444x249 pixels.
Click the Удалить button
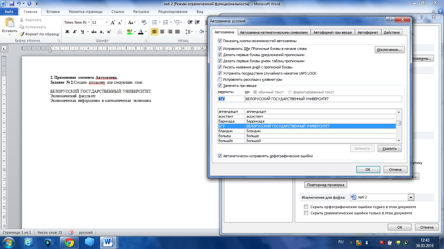tap(389, 148)
